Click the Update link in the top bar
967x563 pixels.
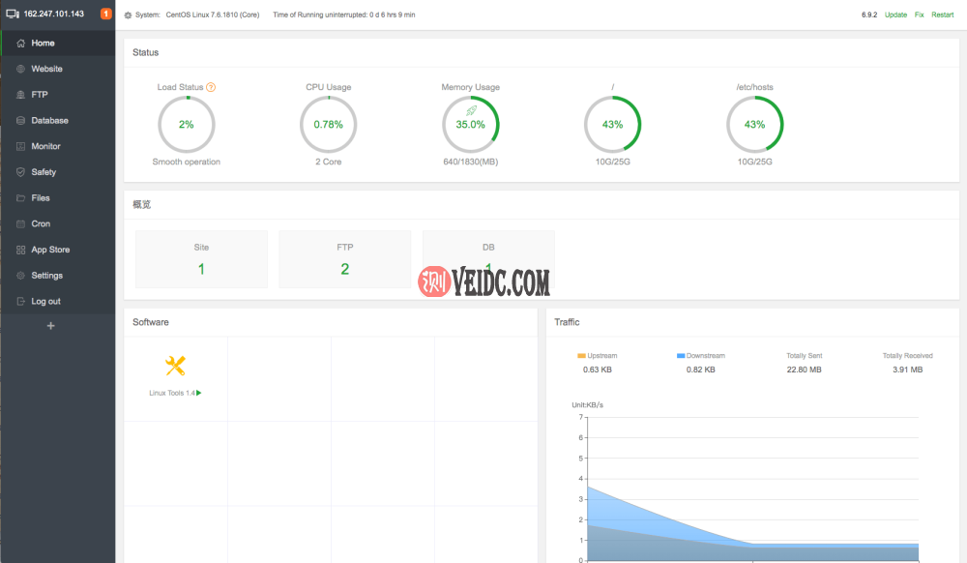point(895,15)
